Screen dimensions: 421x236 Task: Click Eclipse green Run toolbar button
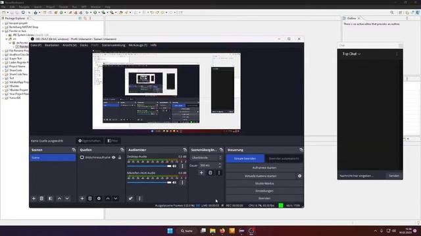(x=95, y=12)
